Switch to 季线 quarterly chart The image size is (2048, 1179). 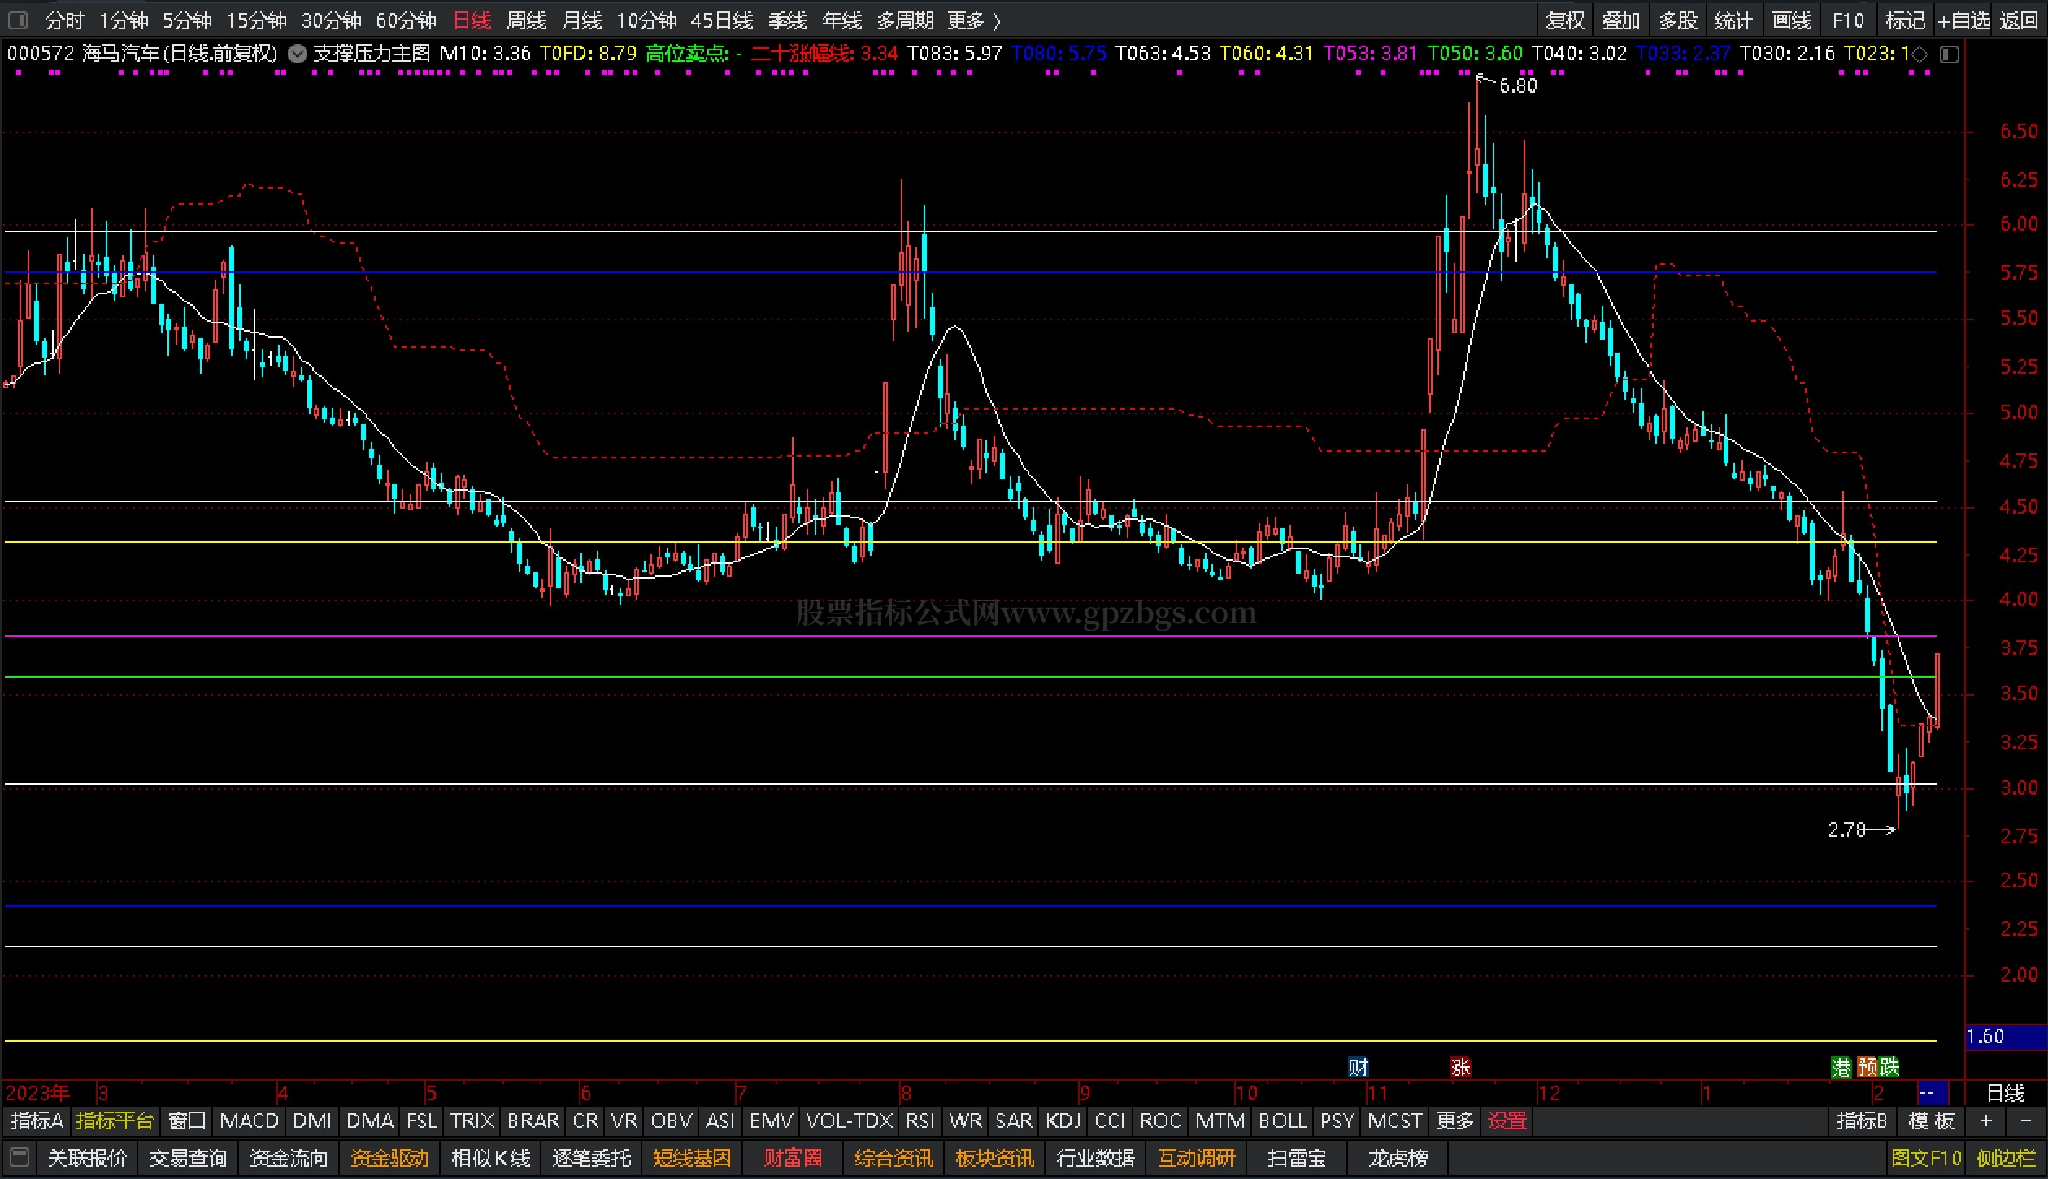pos(788,20)
